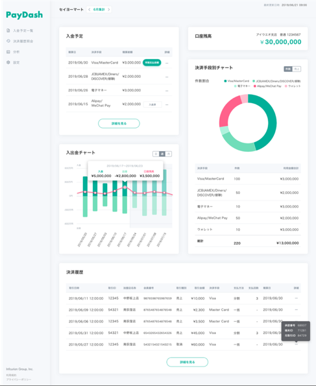Open the 6月集計 month selector
This screenshot has width=316, height=386.
coord(99,10)
